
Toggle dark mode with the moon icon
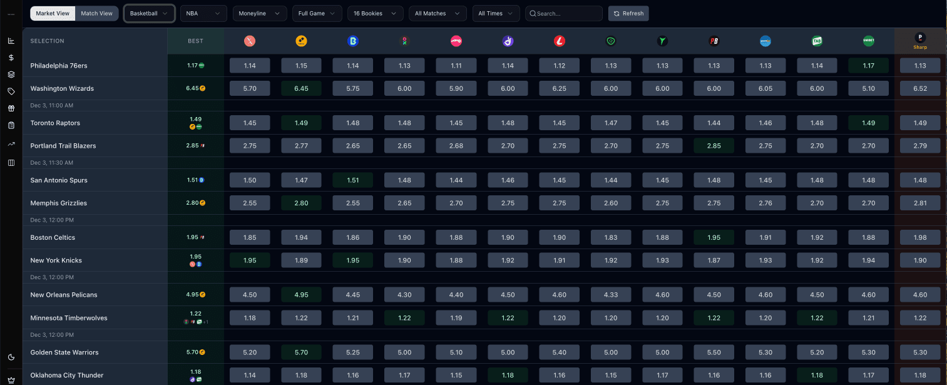pos(11,357)
